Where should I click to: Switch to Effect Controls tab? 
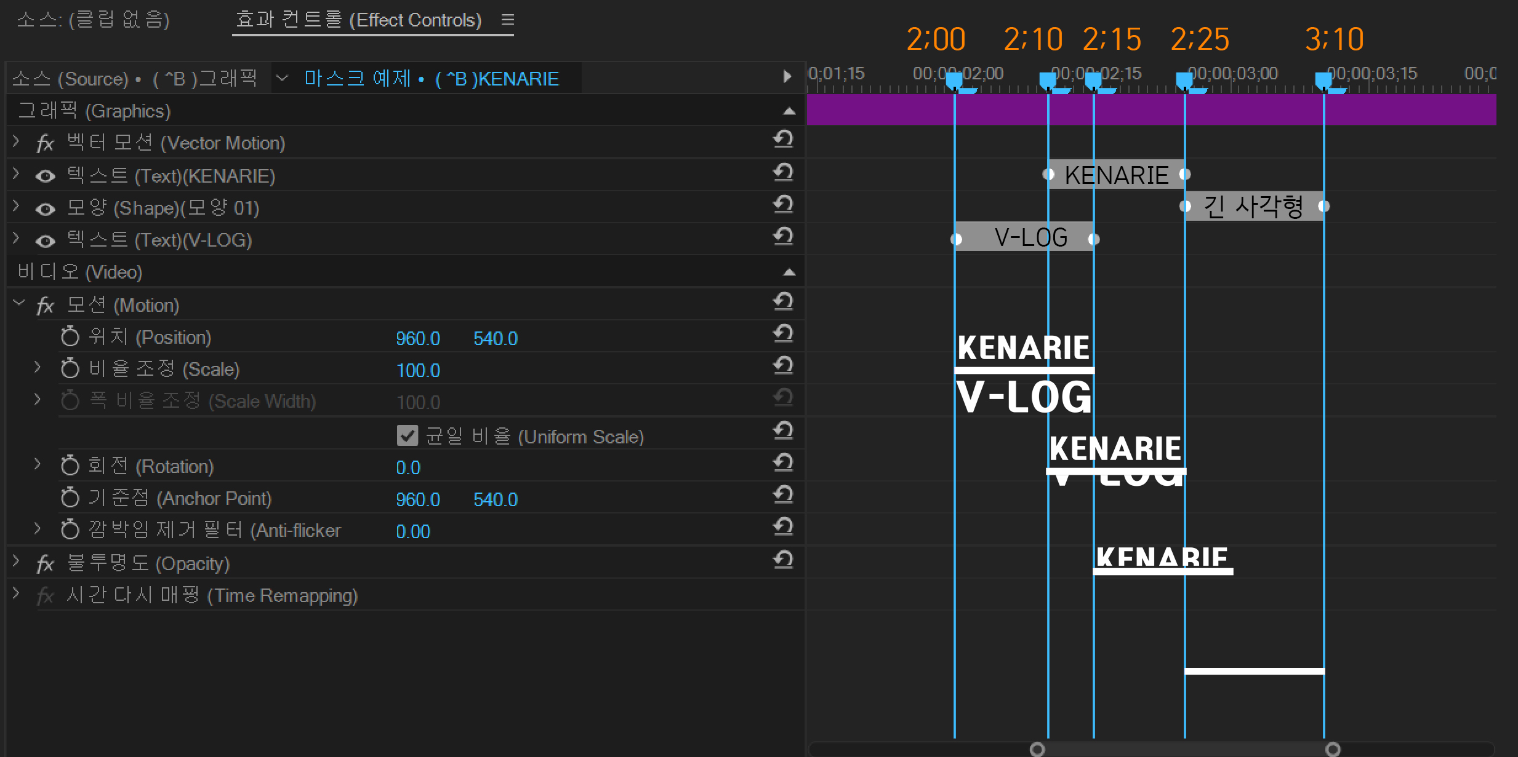358,20
